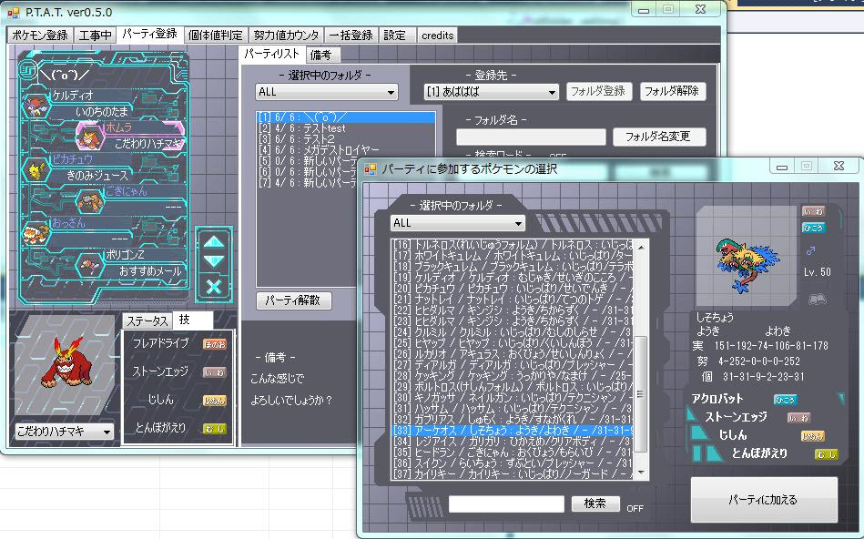The height and width of the screenshot is (539, 864).
Task: Click the P.T.A.T. title bar app icon
Action: click(14, 12)
